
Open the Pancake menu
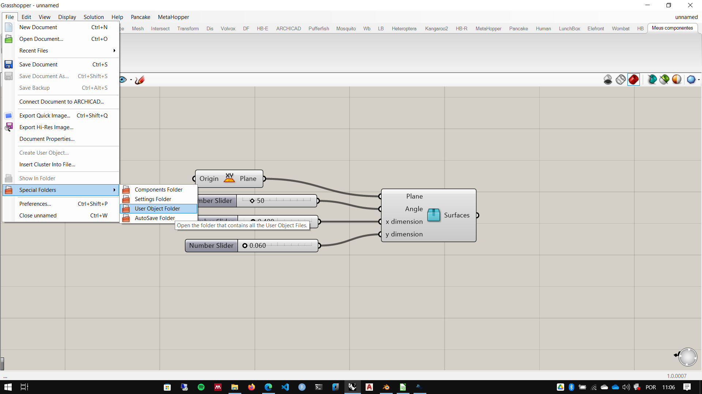(140, 17)
